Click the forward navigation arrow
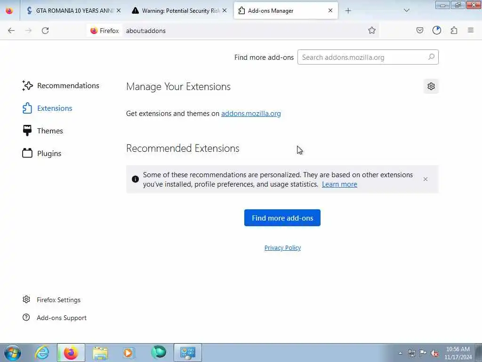The height and width of the screenshot is (362, 482). click(28, 31)
